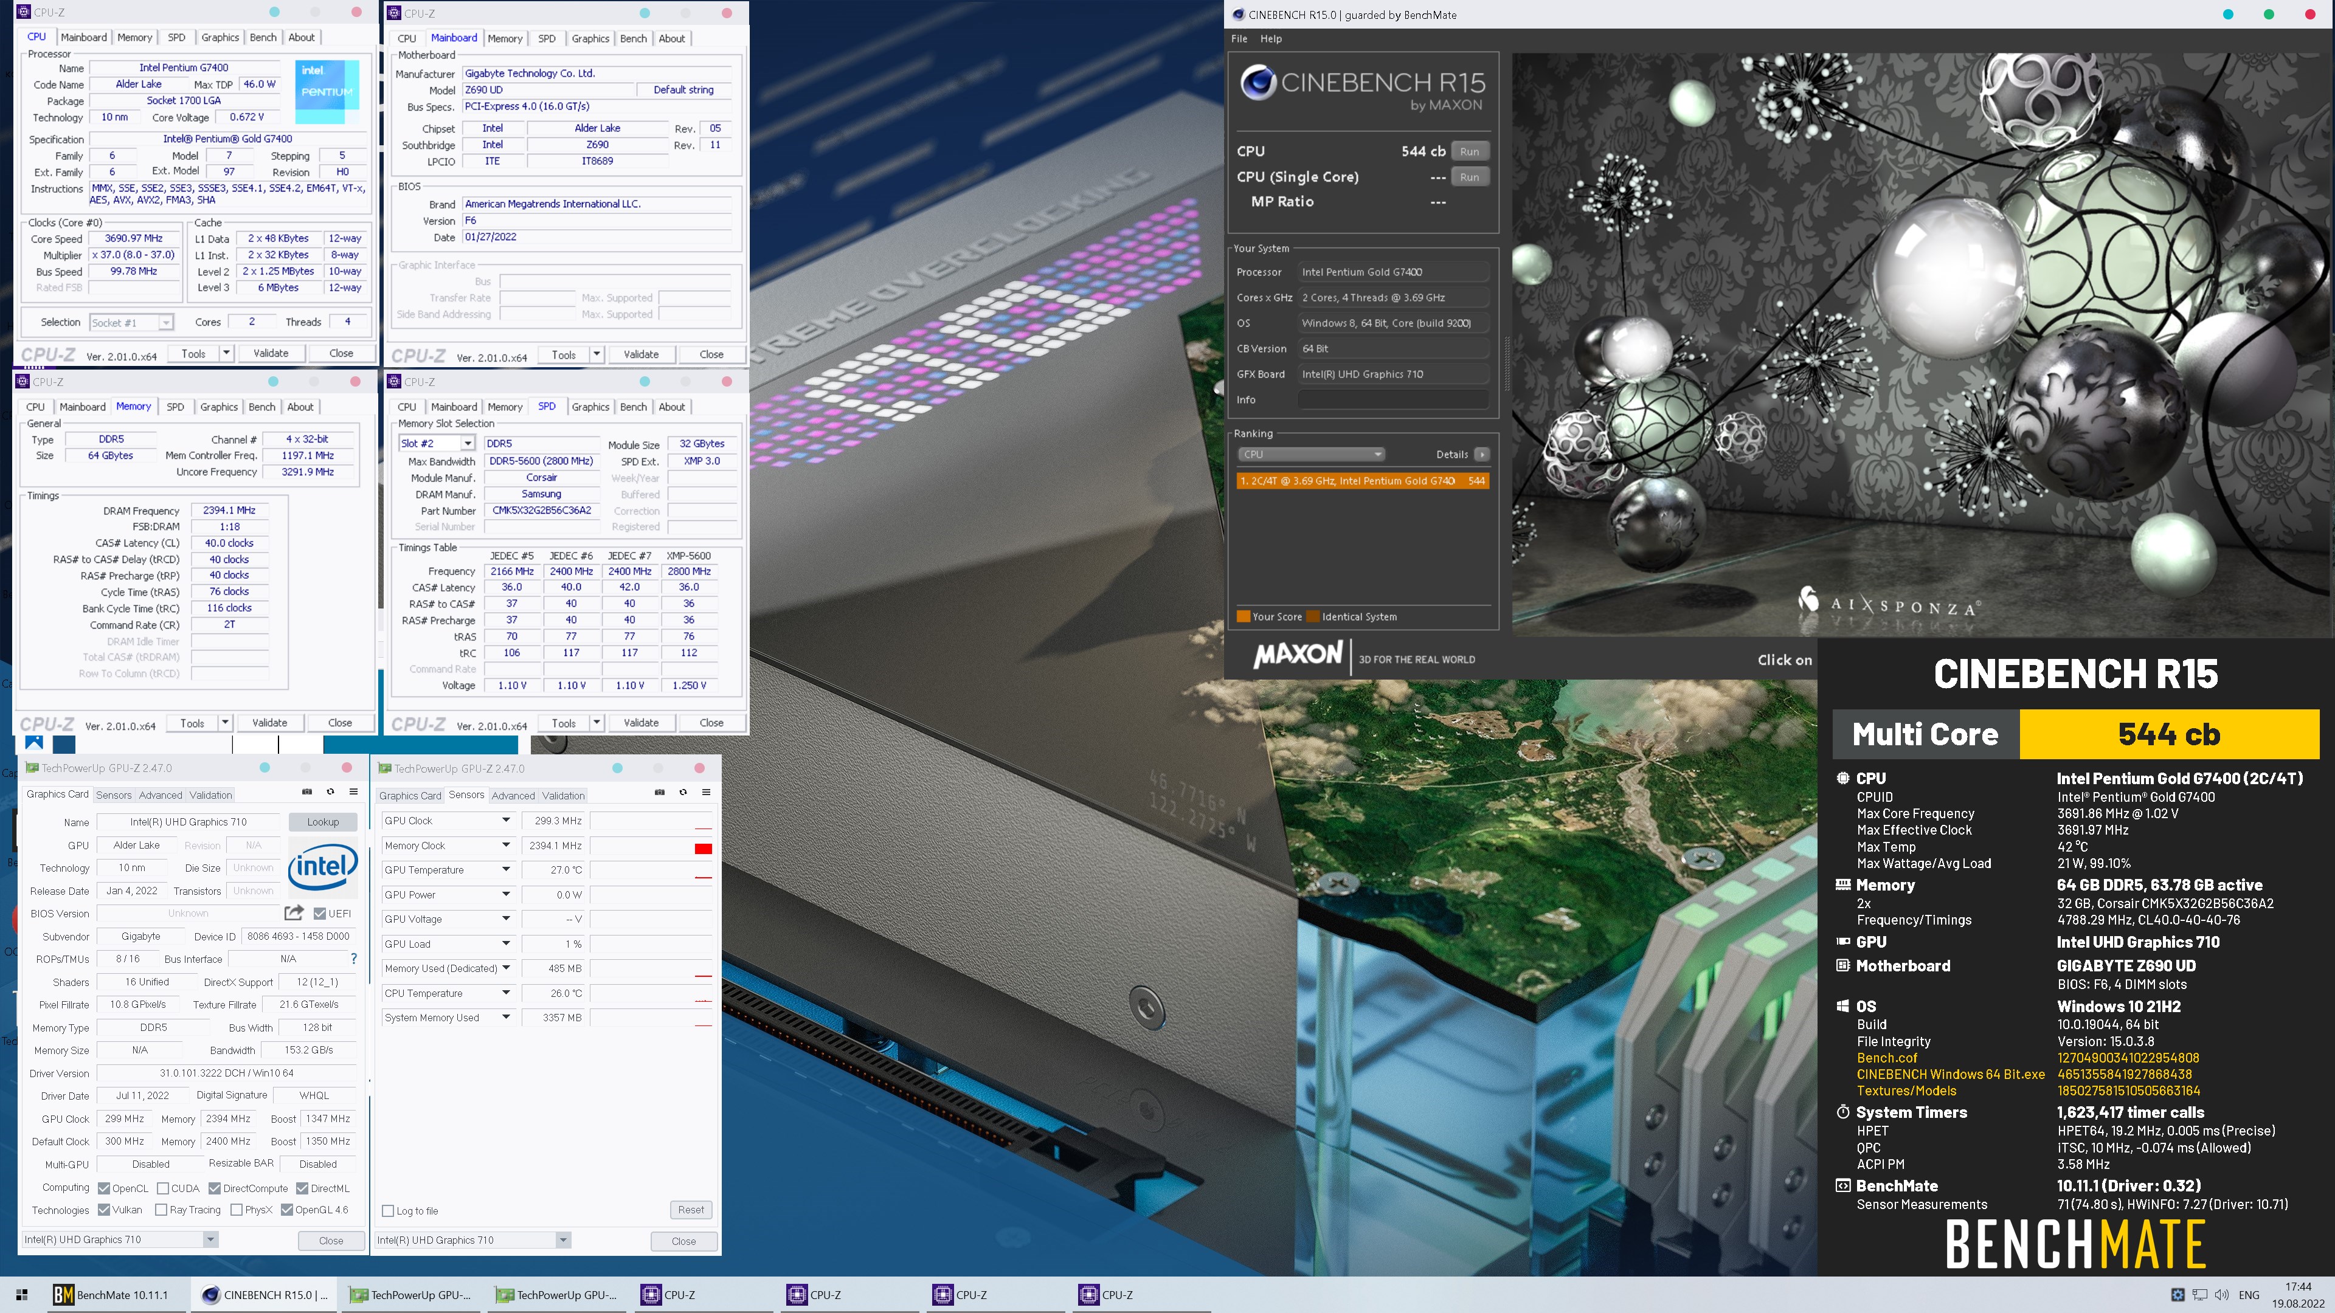2335x1313 pixels.
Task: Toggle CUDA checkbox
Action: [x=163, y=1188]
